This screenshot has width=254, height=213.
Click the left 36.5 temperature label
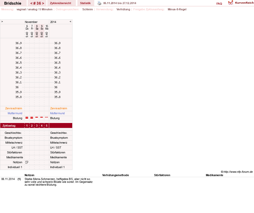(x=18, y=63)
